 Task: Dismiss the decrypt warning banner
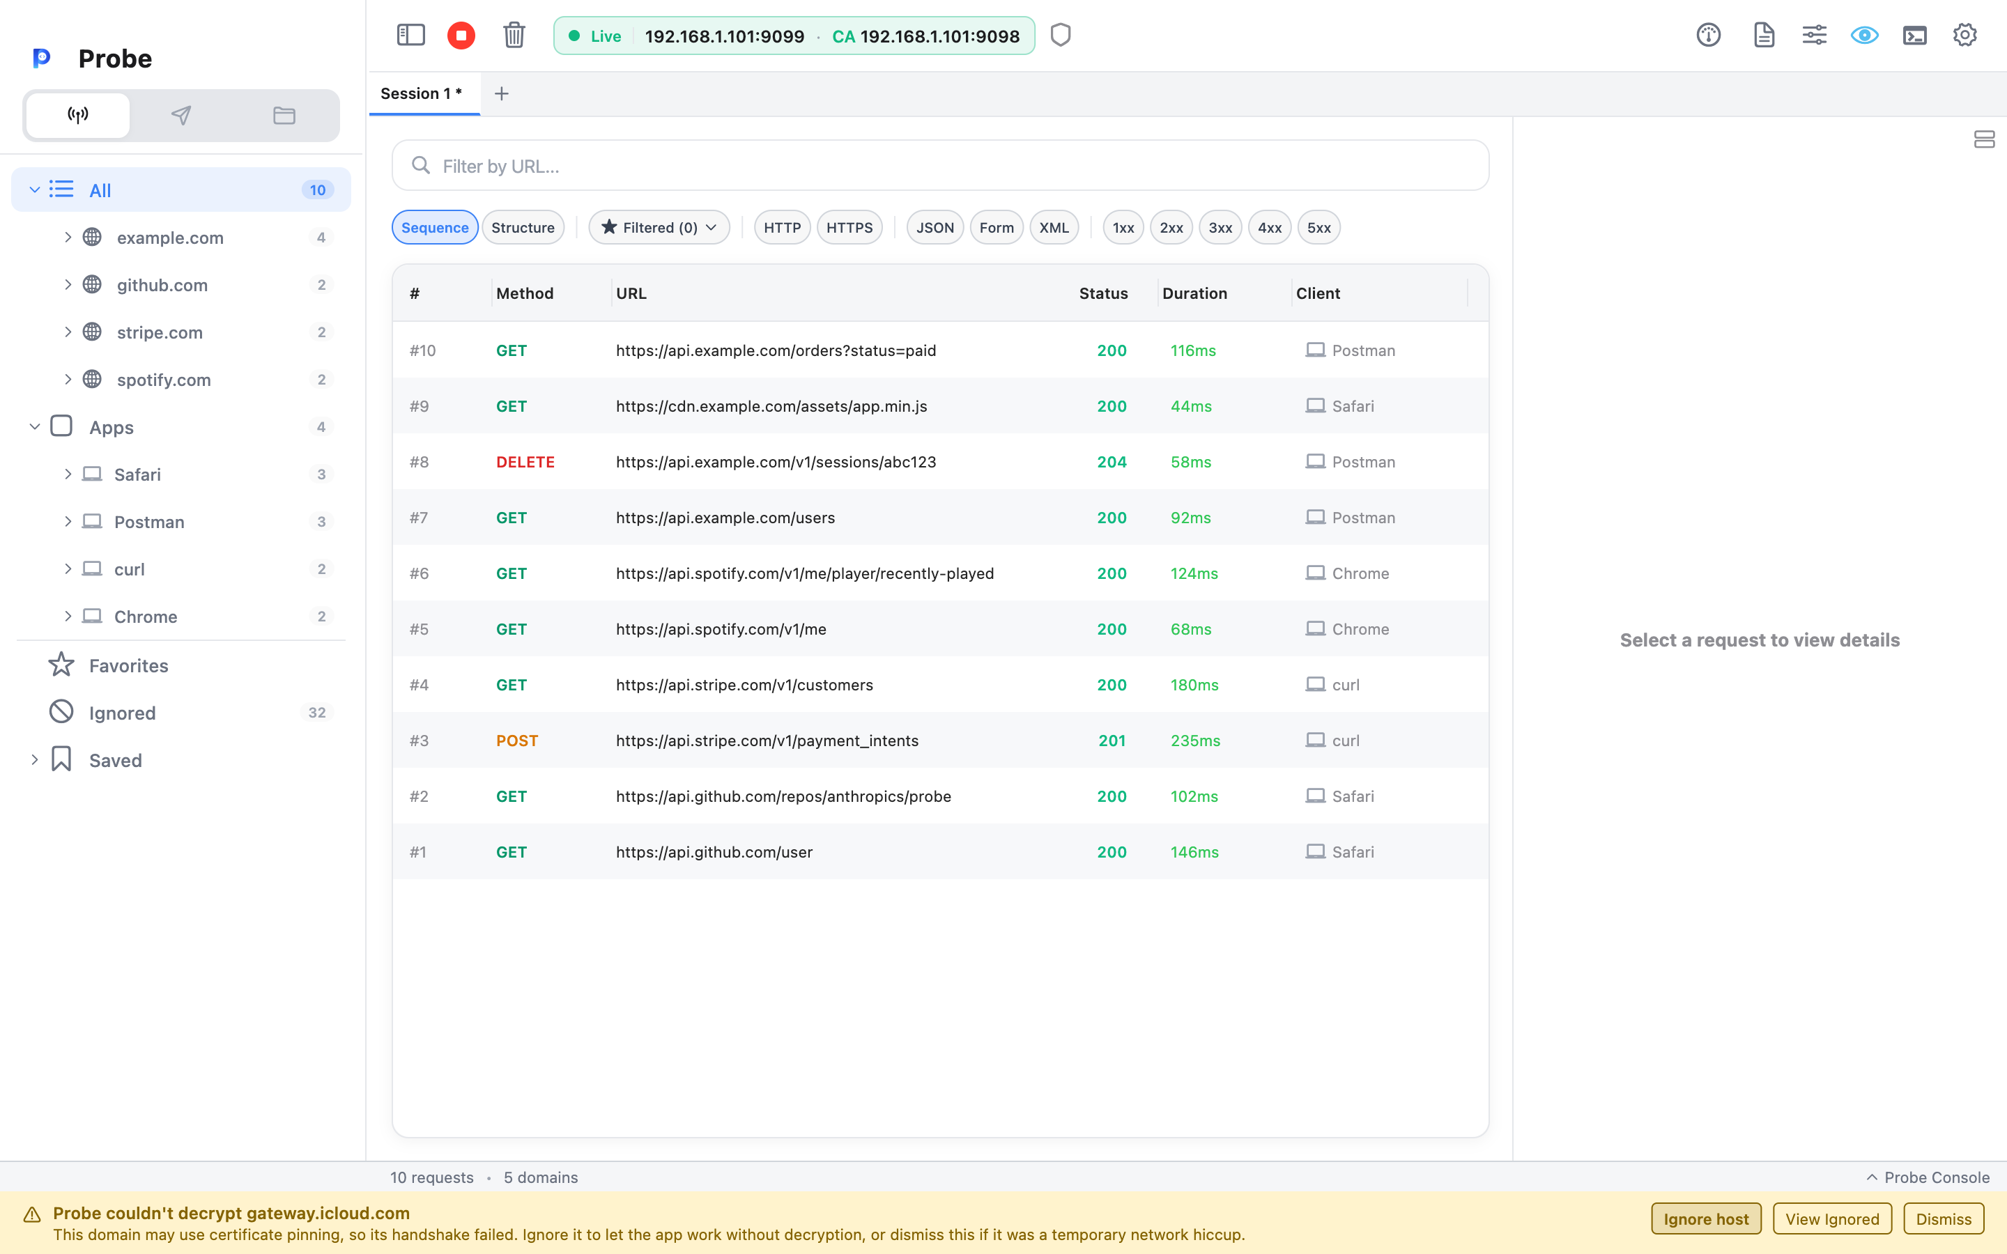1943,1218
